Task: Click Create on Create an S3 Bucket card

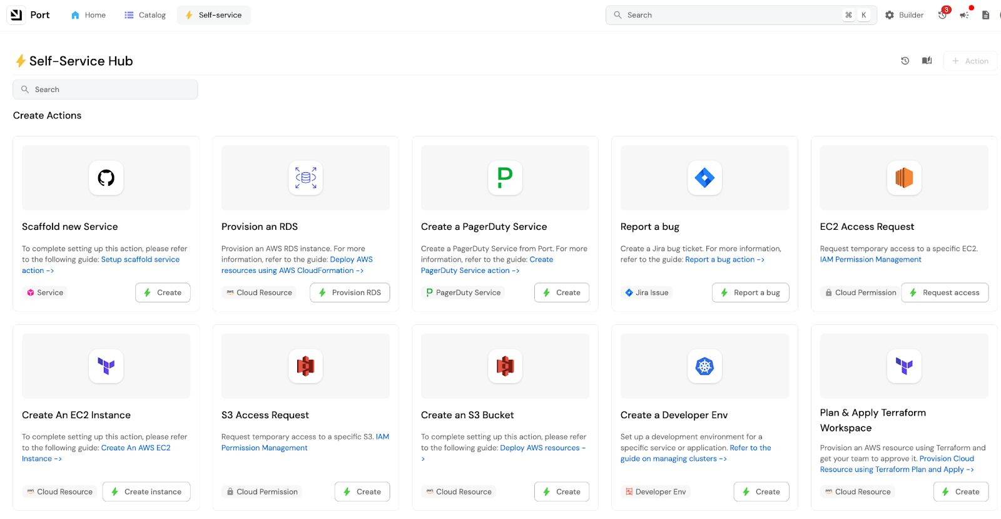Action: pyautogui.click(x=562, y=491)
